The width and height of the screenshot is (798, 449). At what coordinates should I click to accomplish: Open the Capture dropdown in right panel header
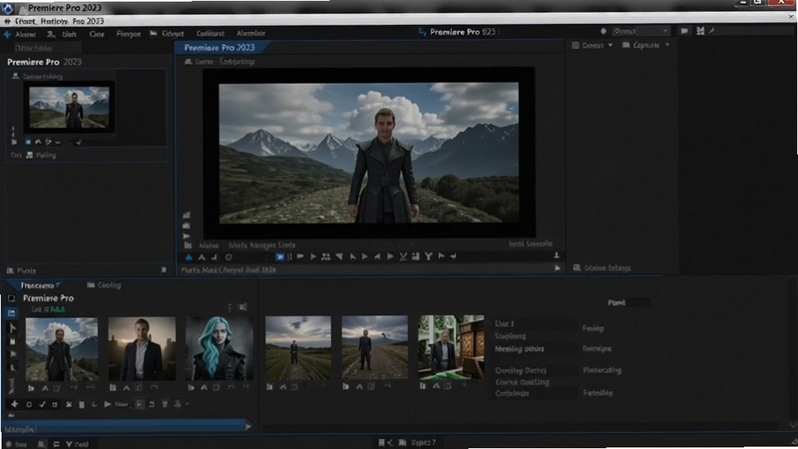[645, 45]
